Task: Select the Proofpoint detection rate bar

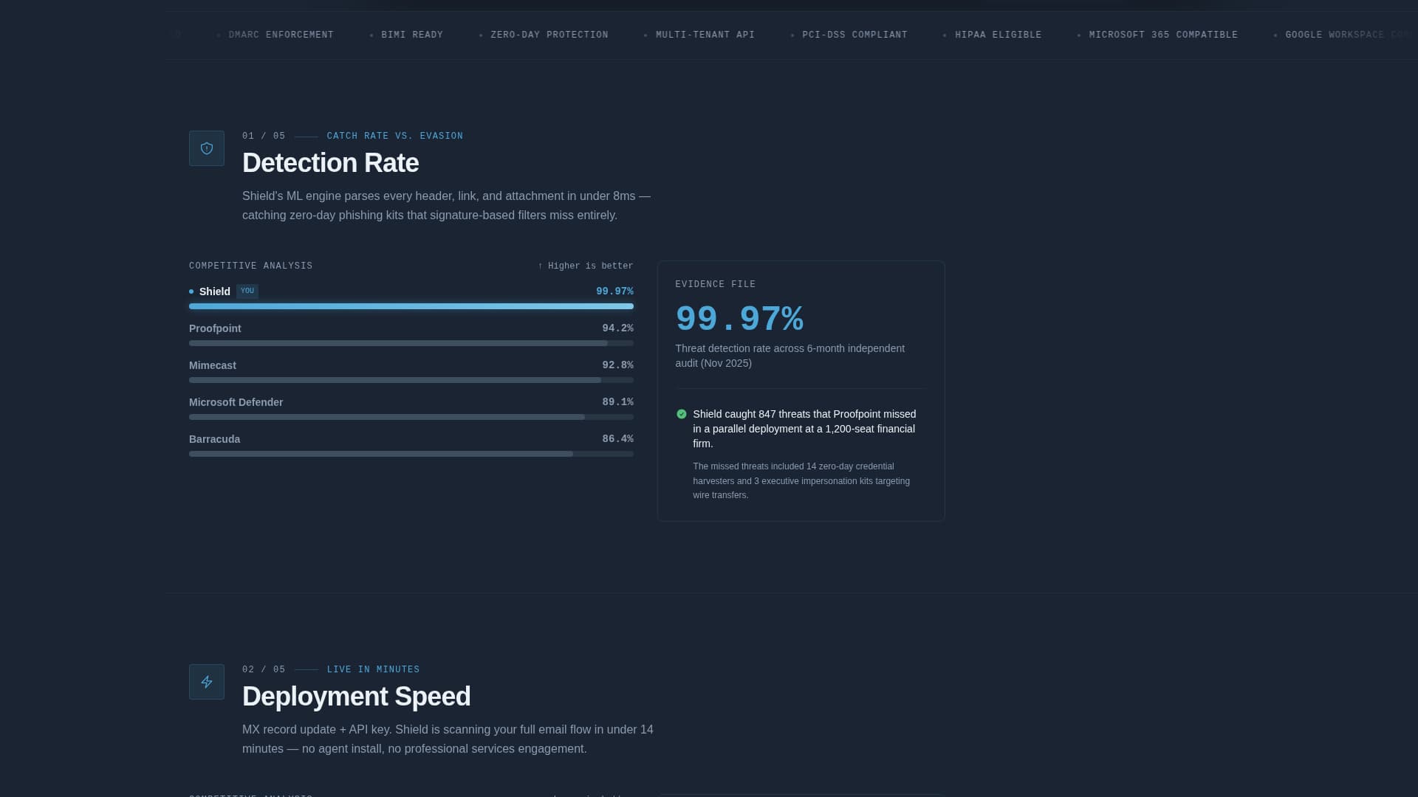Action: (x=411, y=343)
